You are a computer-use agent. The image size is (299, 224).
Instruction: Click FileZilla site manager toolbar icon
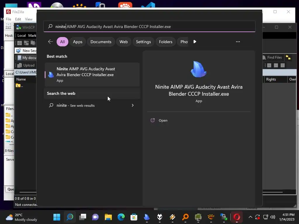(8, 26)
